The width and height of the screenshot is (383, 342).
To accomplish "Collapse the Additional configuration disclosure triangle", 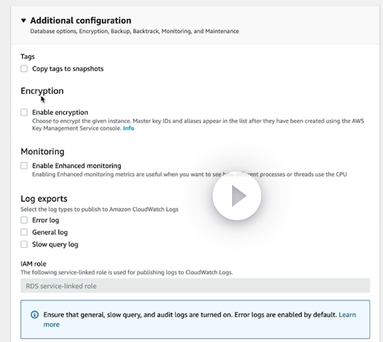I will 23,21.
